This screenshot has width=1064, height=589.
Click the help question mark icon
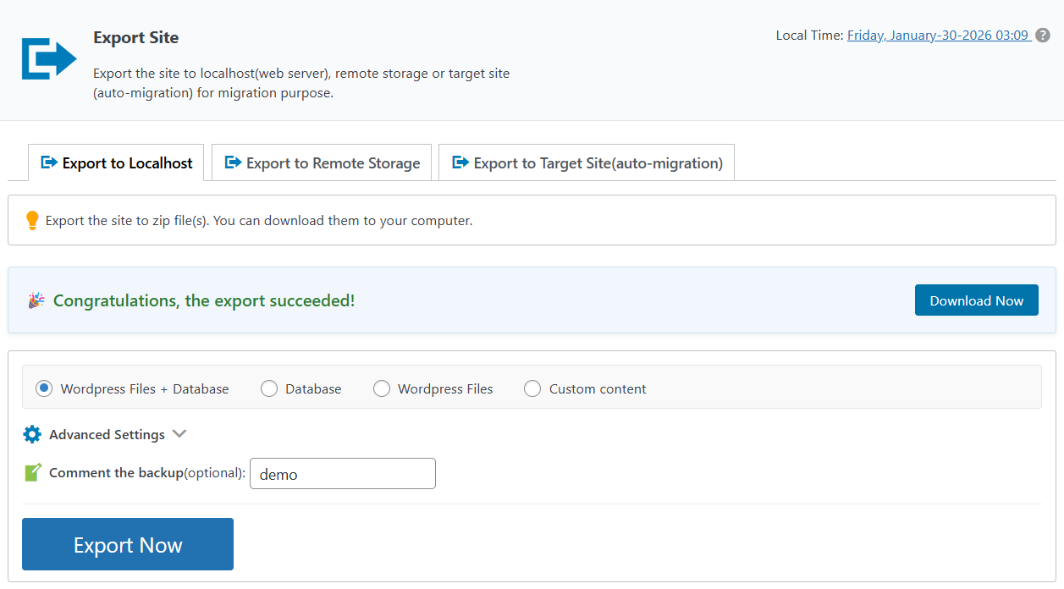coord(1043,36)
